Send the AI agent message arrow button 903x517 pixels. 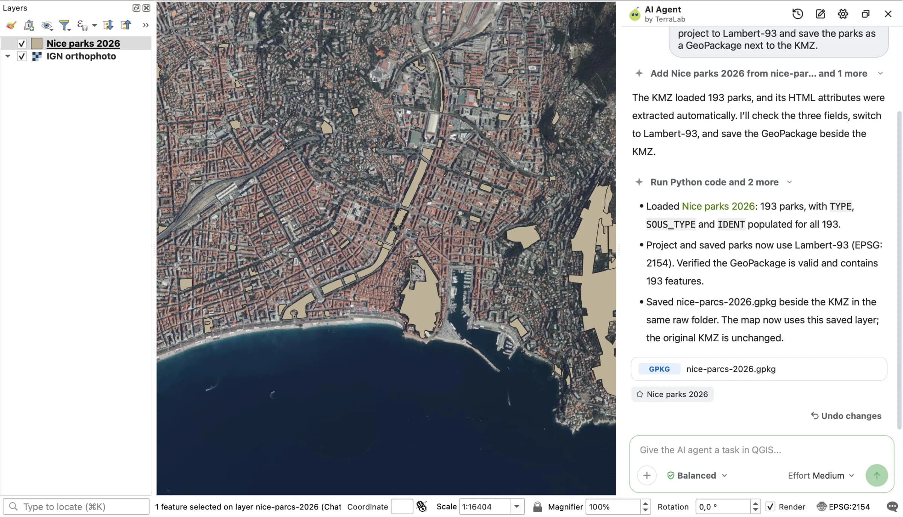click(877, 475)
